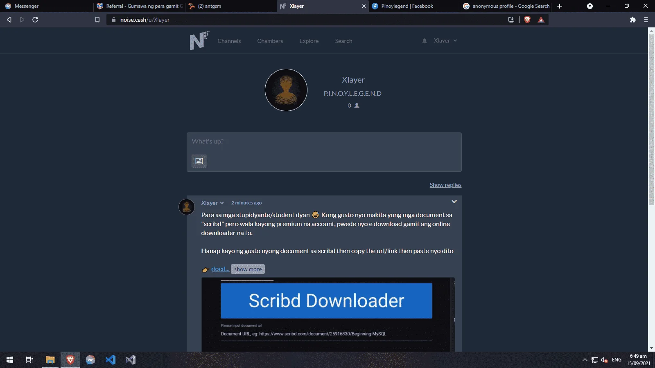The width and height of the screenshot is (655, 368).
Task: Expand the post options chevron
Action: pyautogui.click(x=454, y=202)
